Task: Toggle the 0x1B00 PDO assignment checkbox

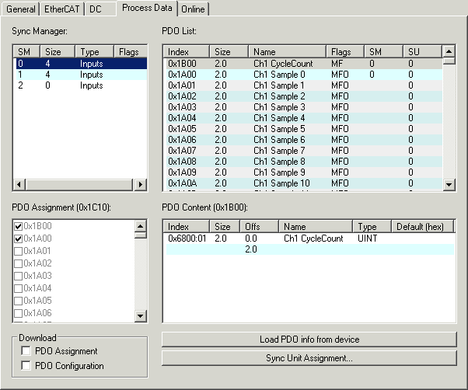Action: tap(18, 226)
